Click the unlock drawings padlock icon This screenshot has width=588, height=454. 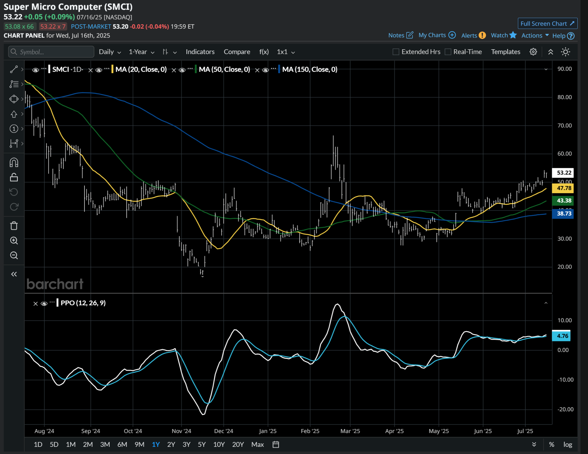(14, 177)
